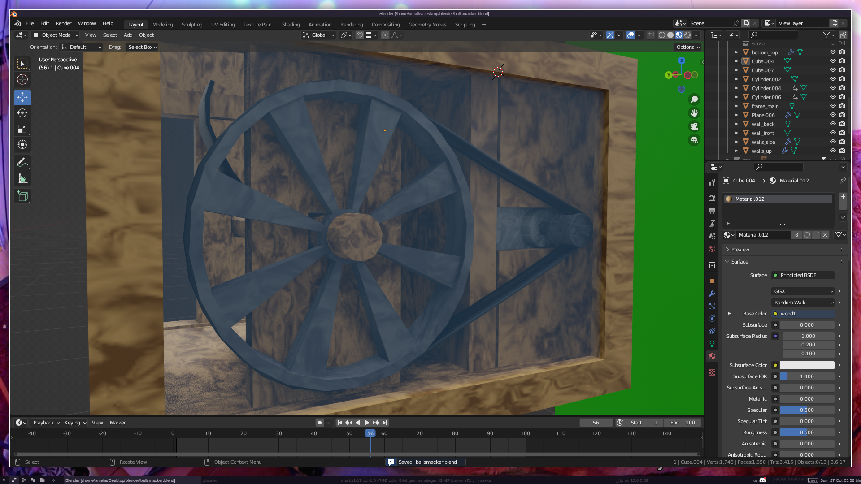Choose the Add Cube tool
The image size is (861, 484).
click(22, 196)
